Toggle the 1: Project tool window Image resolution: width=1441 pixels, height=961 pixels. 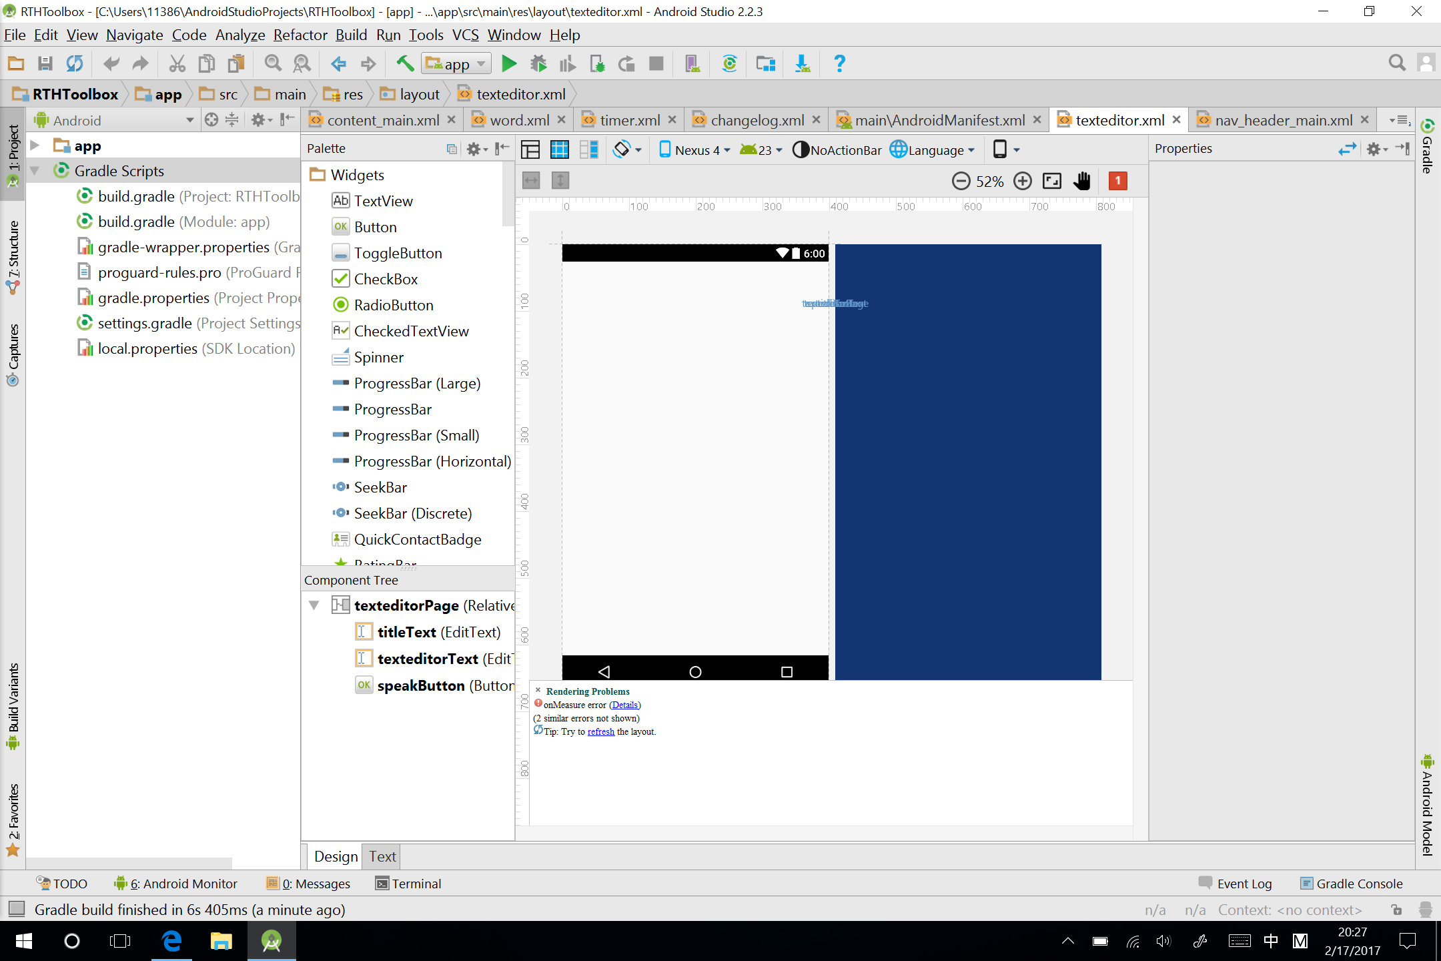coord(13,155)
